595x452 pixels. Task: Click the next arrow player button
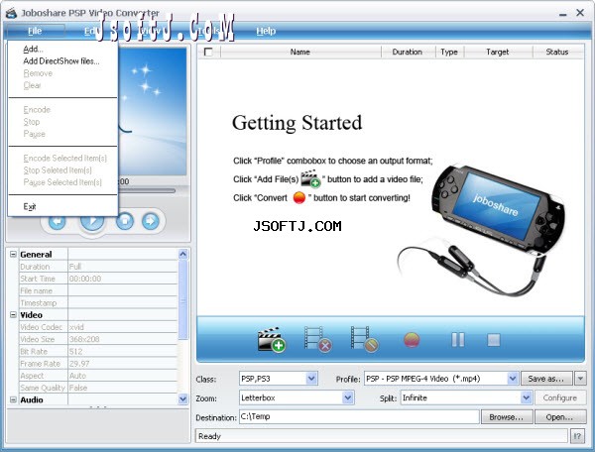pos(151,221)
